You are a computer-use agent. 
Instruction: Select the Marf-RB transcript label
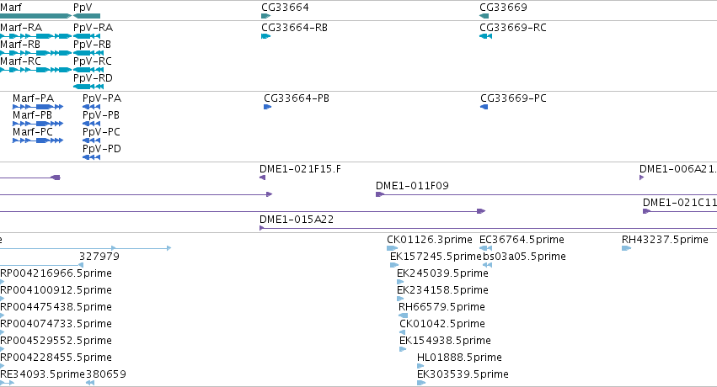(20, 45)
